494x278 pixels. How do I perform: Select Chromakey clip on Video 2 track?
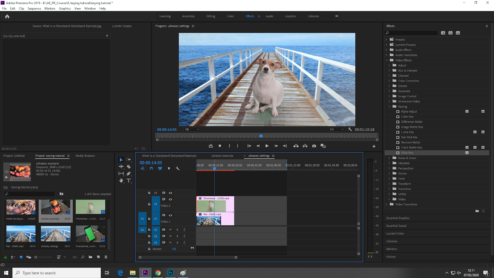215,204
